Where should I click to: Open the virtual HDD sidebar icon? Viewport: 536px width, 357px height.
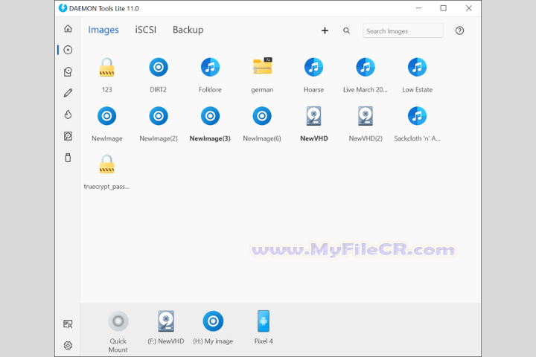click(x=68, y=136)
